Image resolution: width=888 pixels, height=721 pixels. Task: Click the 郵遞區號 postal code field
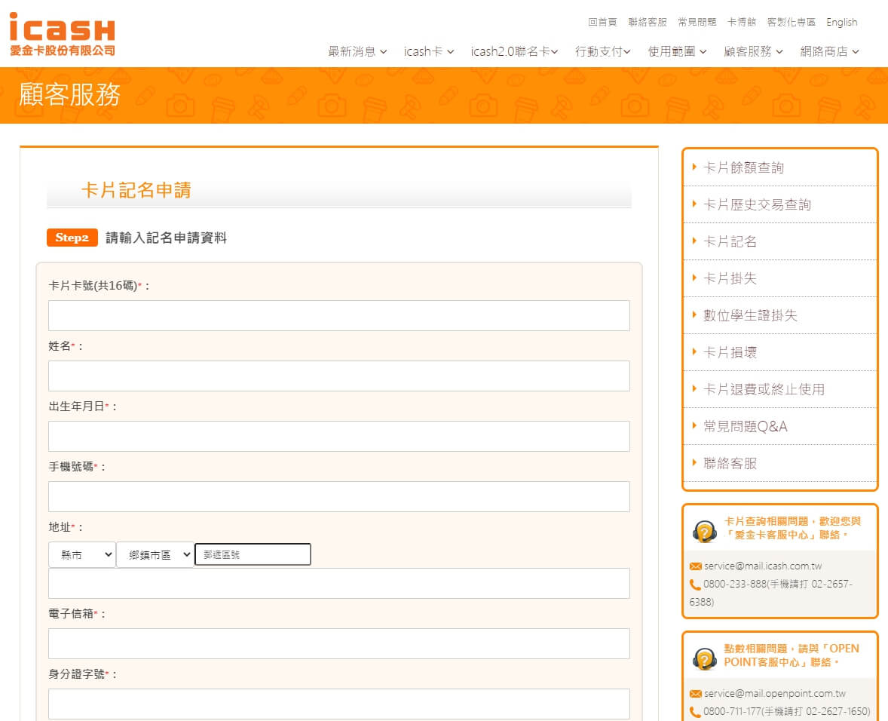tap(253, 554)
